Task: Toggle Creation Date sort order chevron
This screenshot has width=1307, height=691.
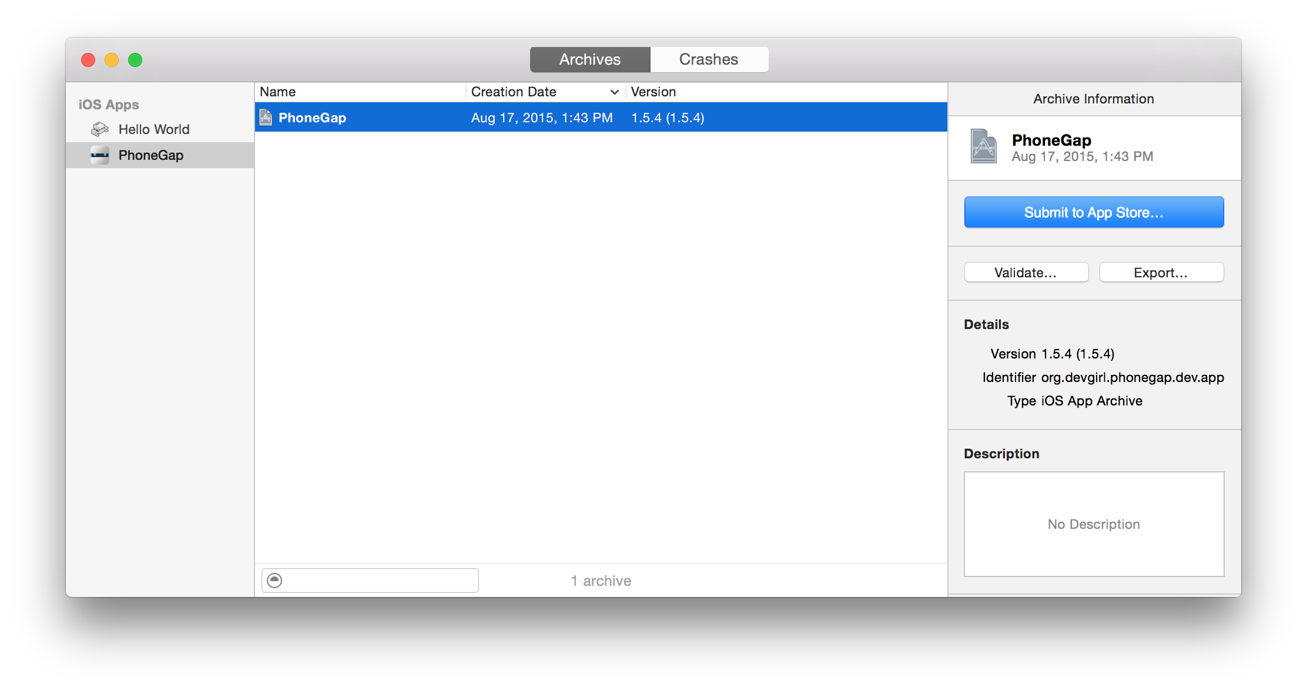Action: (615, 92)
